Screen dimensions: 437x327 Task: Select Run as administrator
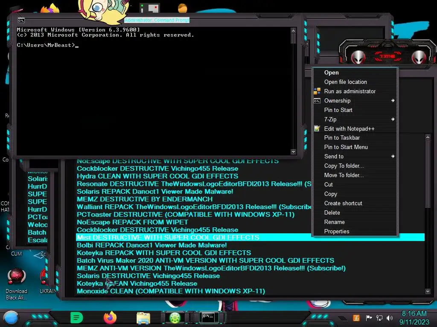355,91
